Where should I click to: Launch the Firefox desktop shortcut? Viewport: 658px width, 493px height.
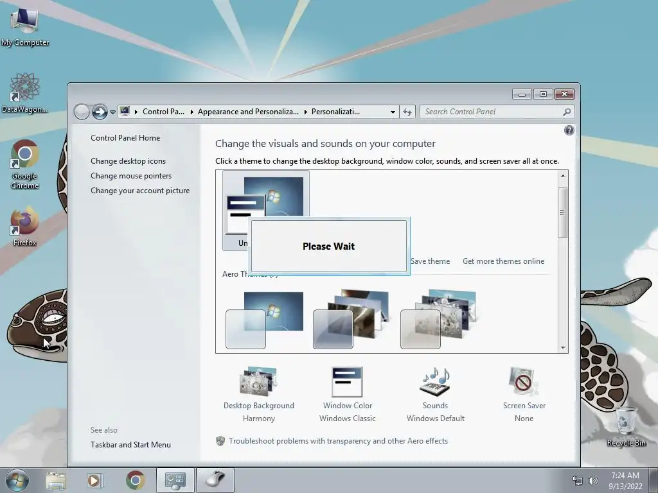tap(25, 225)
